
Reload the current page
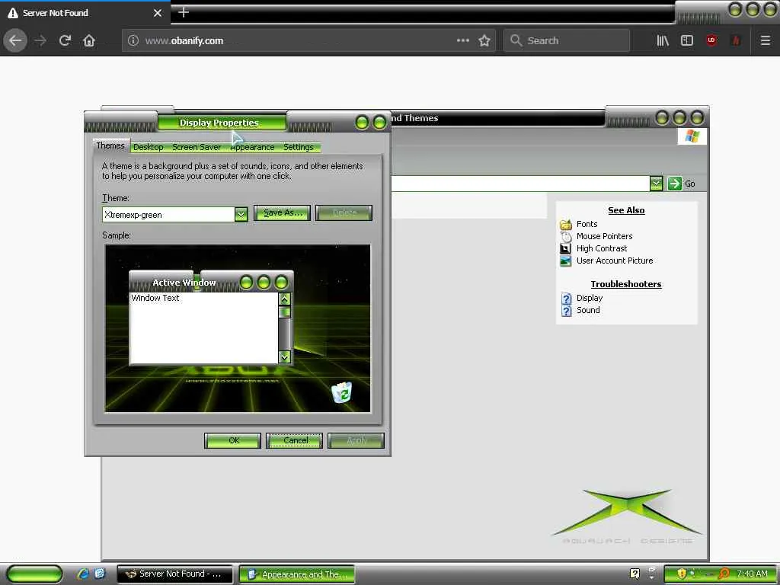point(65,40)
